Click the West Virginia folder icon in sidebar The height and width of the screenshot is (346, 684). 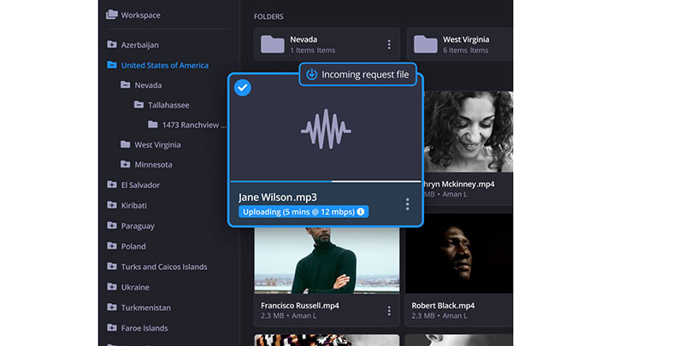pyautogui.click(x=125, y=144)
